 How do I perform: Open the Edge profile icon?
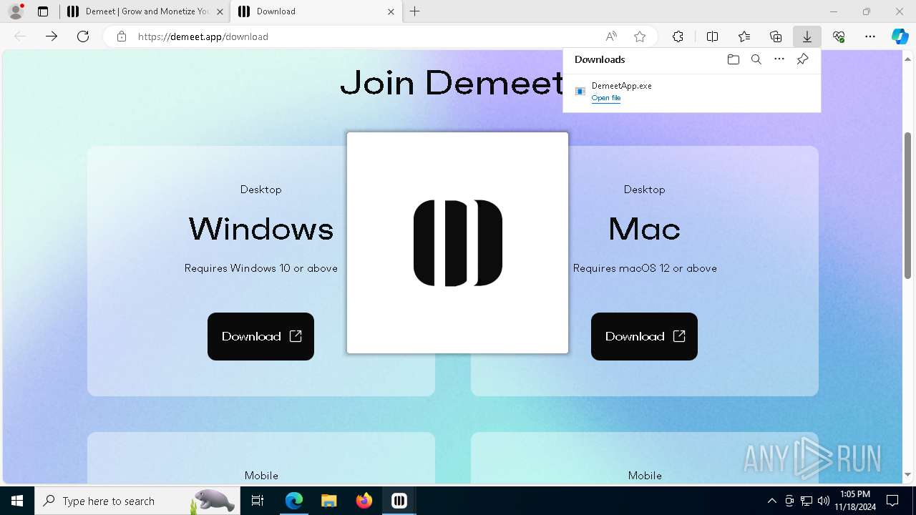[x=16, y=11]
